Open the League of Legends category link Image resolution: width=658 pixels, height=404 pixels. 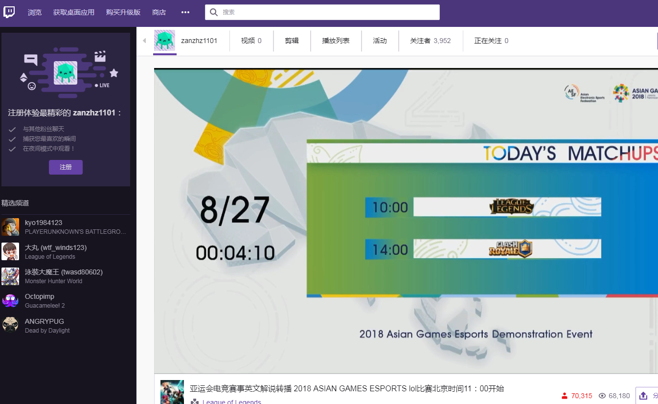tap(231, 402)
